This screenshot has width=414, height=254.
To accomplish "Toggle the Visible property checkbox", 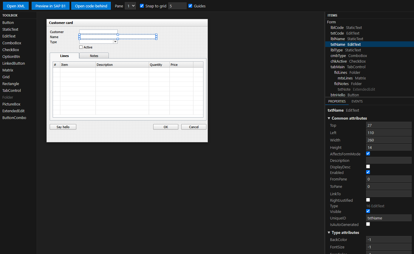I will coord(368,211).
